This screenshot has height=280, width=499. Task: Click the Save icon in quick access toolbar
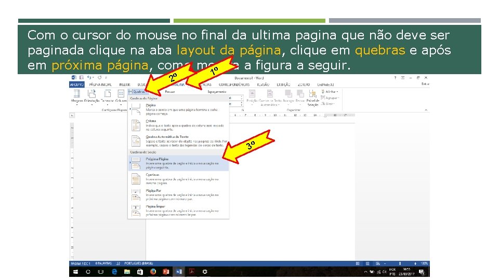(82, 77)
